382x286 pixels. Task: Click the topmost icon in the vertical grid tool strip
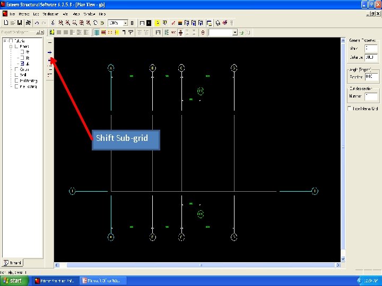click(50, 42)
